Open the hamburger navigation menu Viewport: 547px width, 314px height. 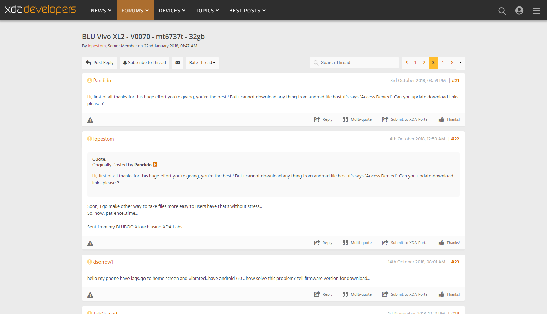[x=536, y=11]
